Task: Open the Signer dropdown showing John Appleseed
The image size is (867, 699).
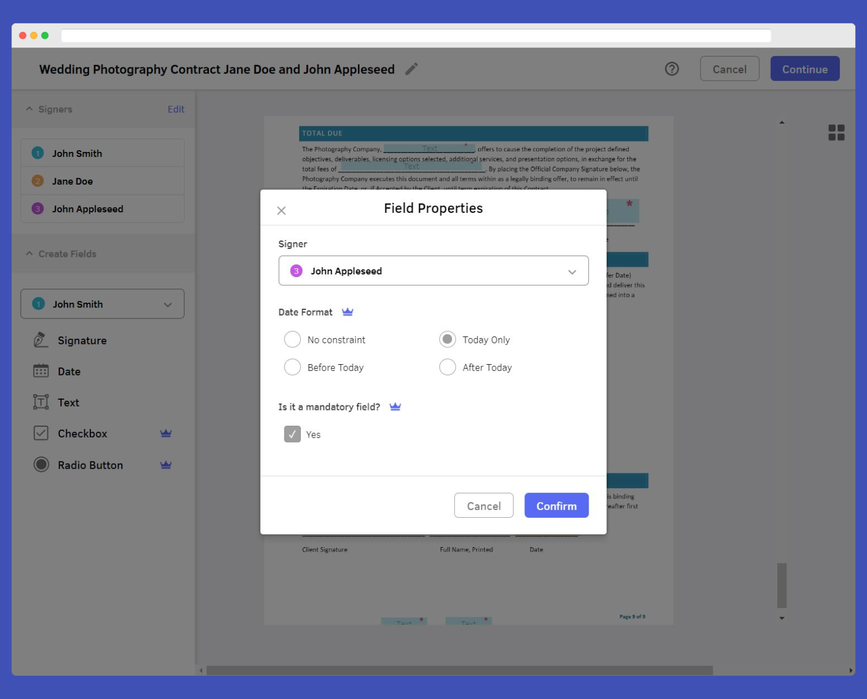Action: click(433, 270)
